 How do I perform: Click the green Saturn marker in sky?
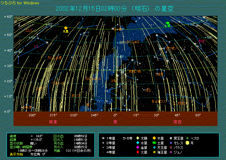coord(168,24)
